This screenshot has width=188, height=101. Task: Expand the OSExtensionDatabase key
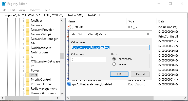(x=23, y=62)
